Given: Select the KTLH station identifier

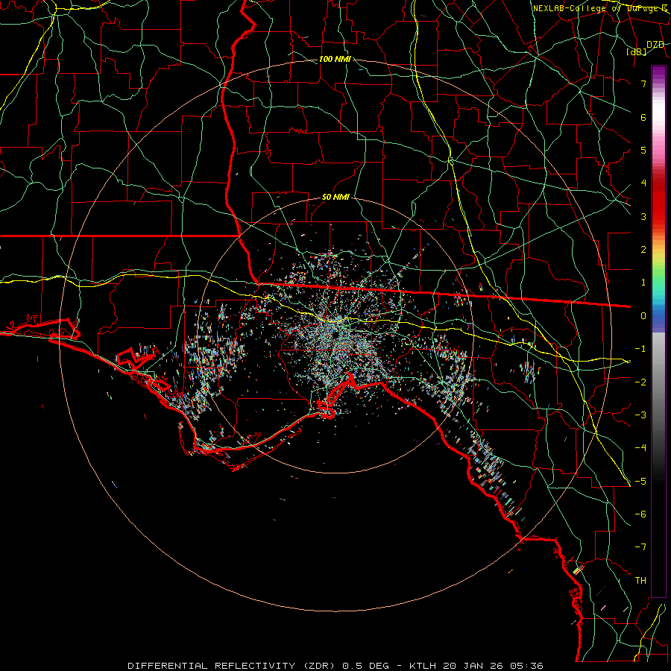Looking at the screenshot, I should [423, 666].
